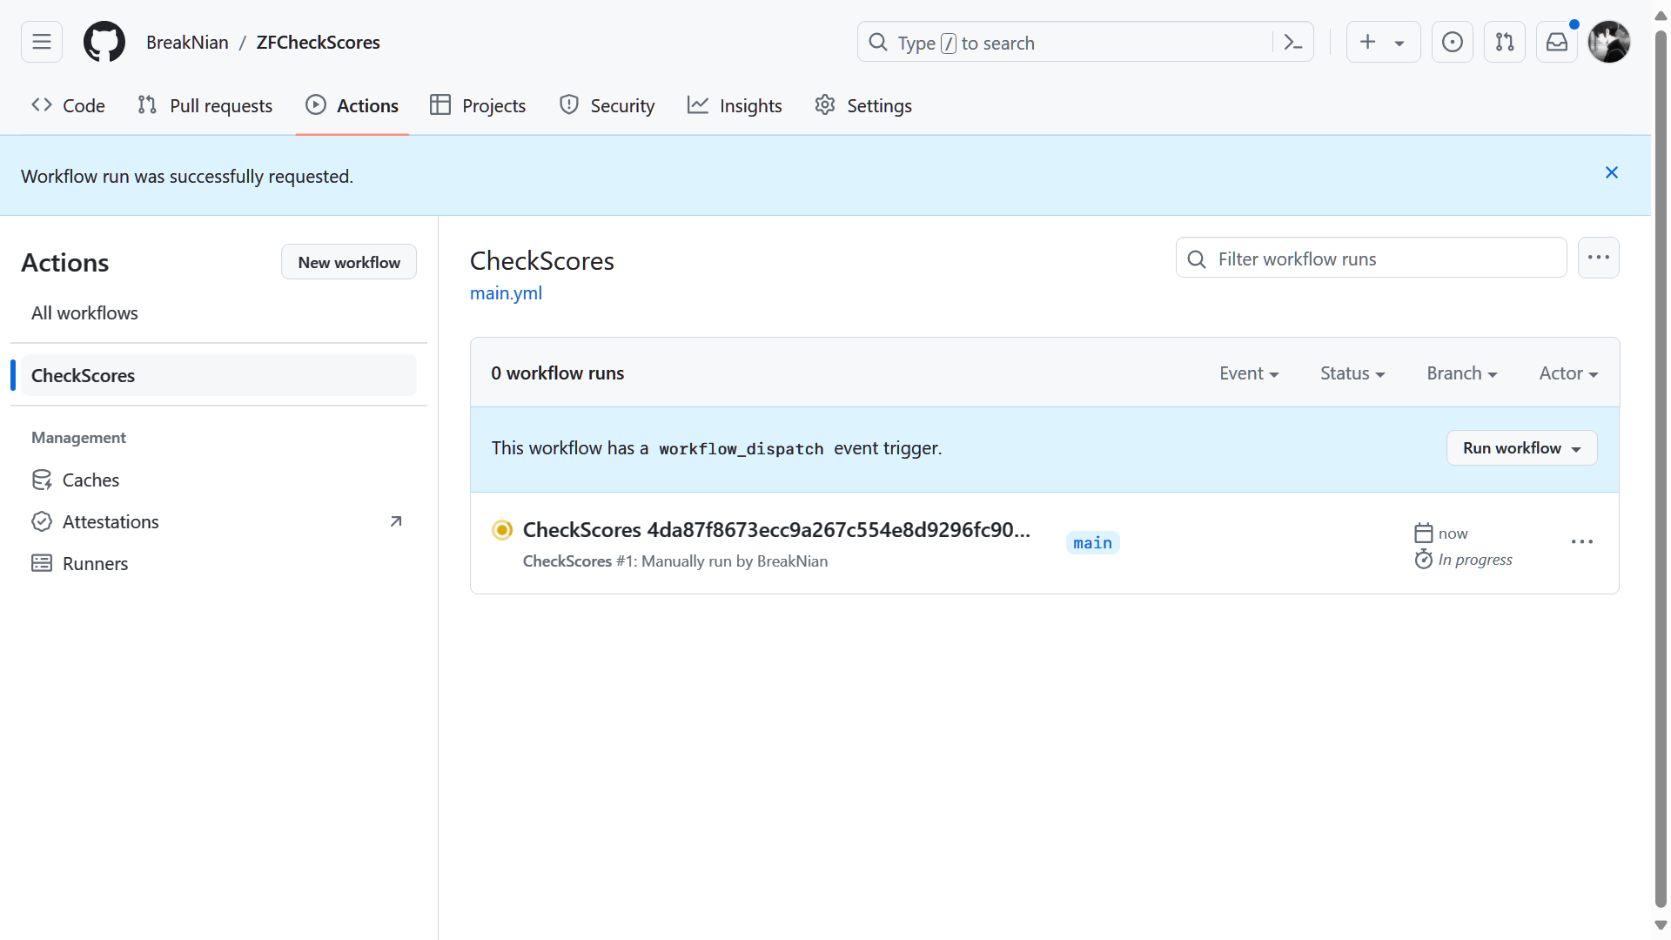Image resolution: width=1671 pixels, height=940 pixels.
Task: Open Attestations management page
Action: pos(218,521)
